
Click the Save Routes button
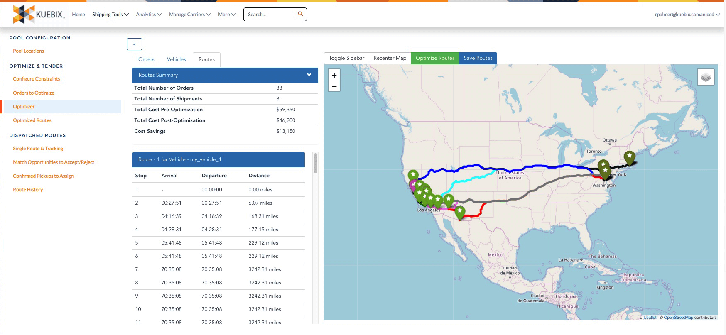pos(478,58)
